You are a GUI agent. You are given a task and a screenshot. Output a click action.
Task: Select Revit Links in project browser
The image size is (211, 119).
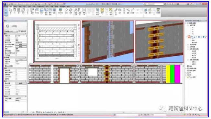192,77
